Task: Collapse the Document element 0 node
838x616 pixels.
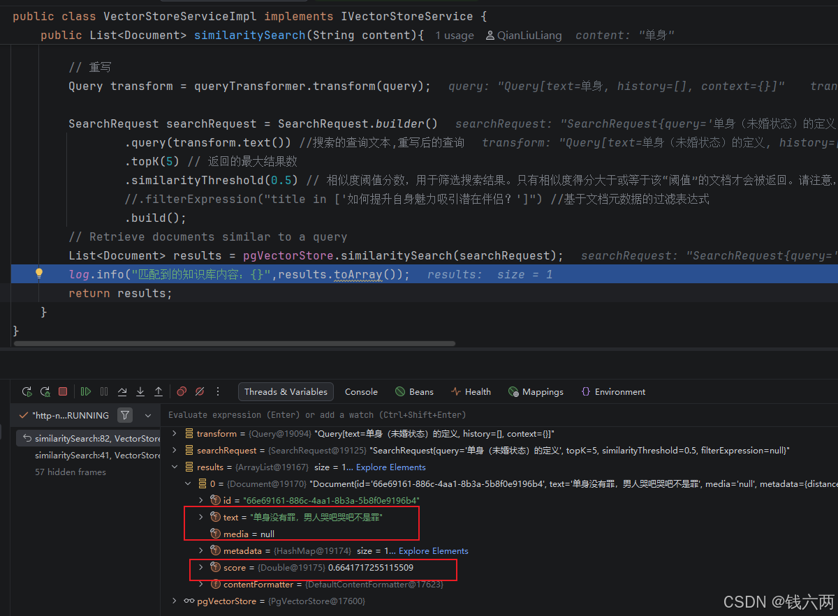Action: [x=188, y=483]
